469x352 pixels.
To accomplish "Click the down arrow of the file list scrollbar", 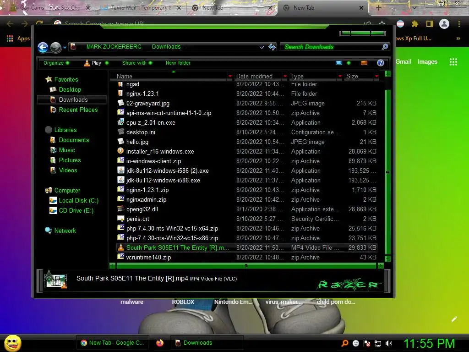I will point(387,258).
